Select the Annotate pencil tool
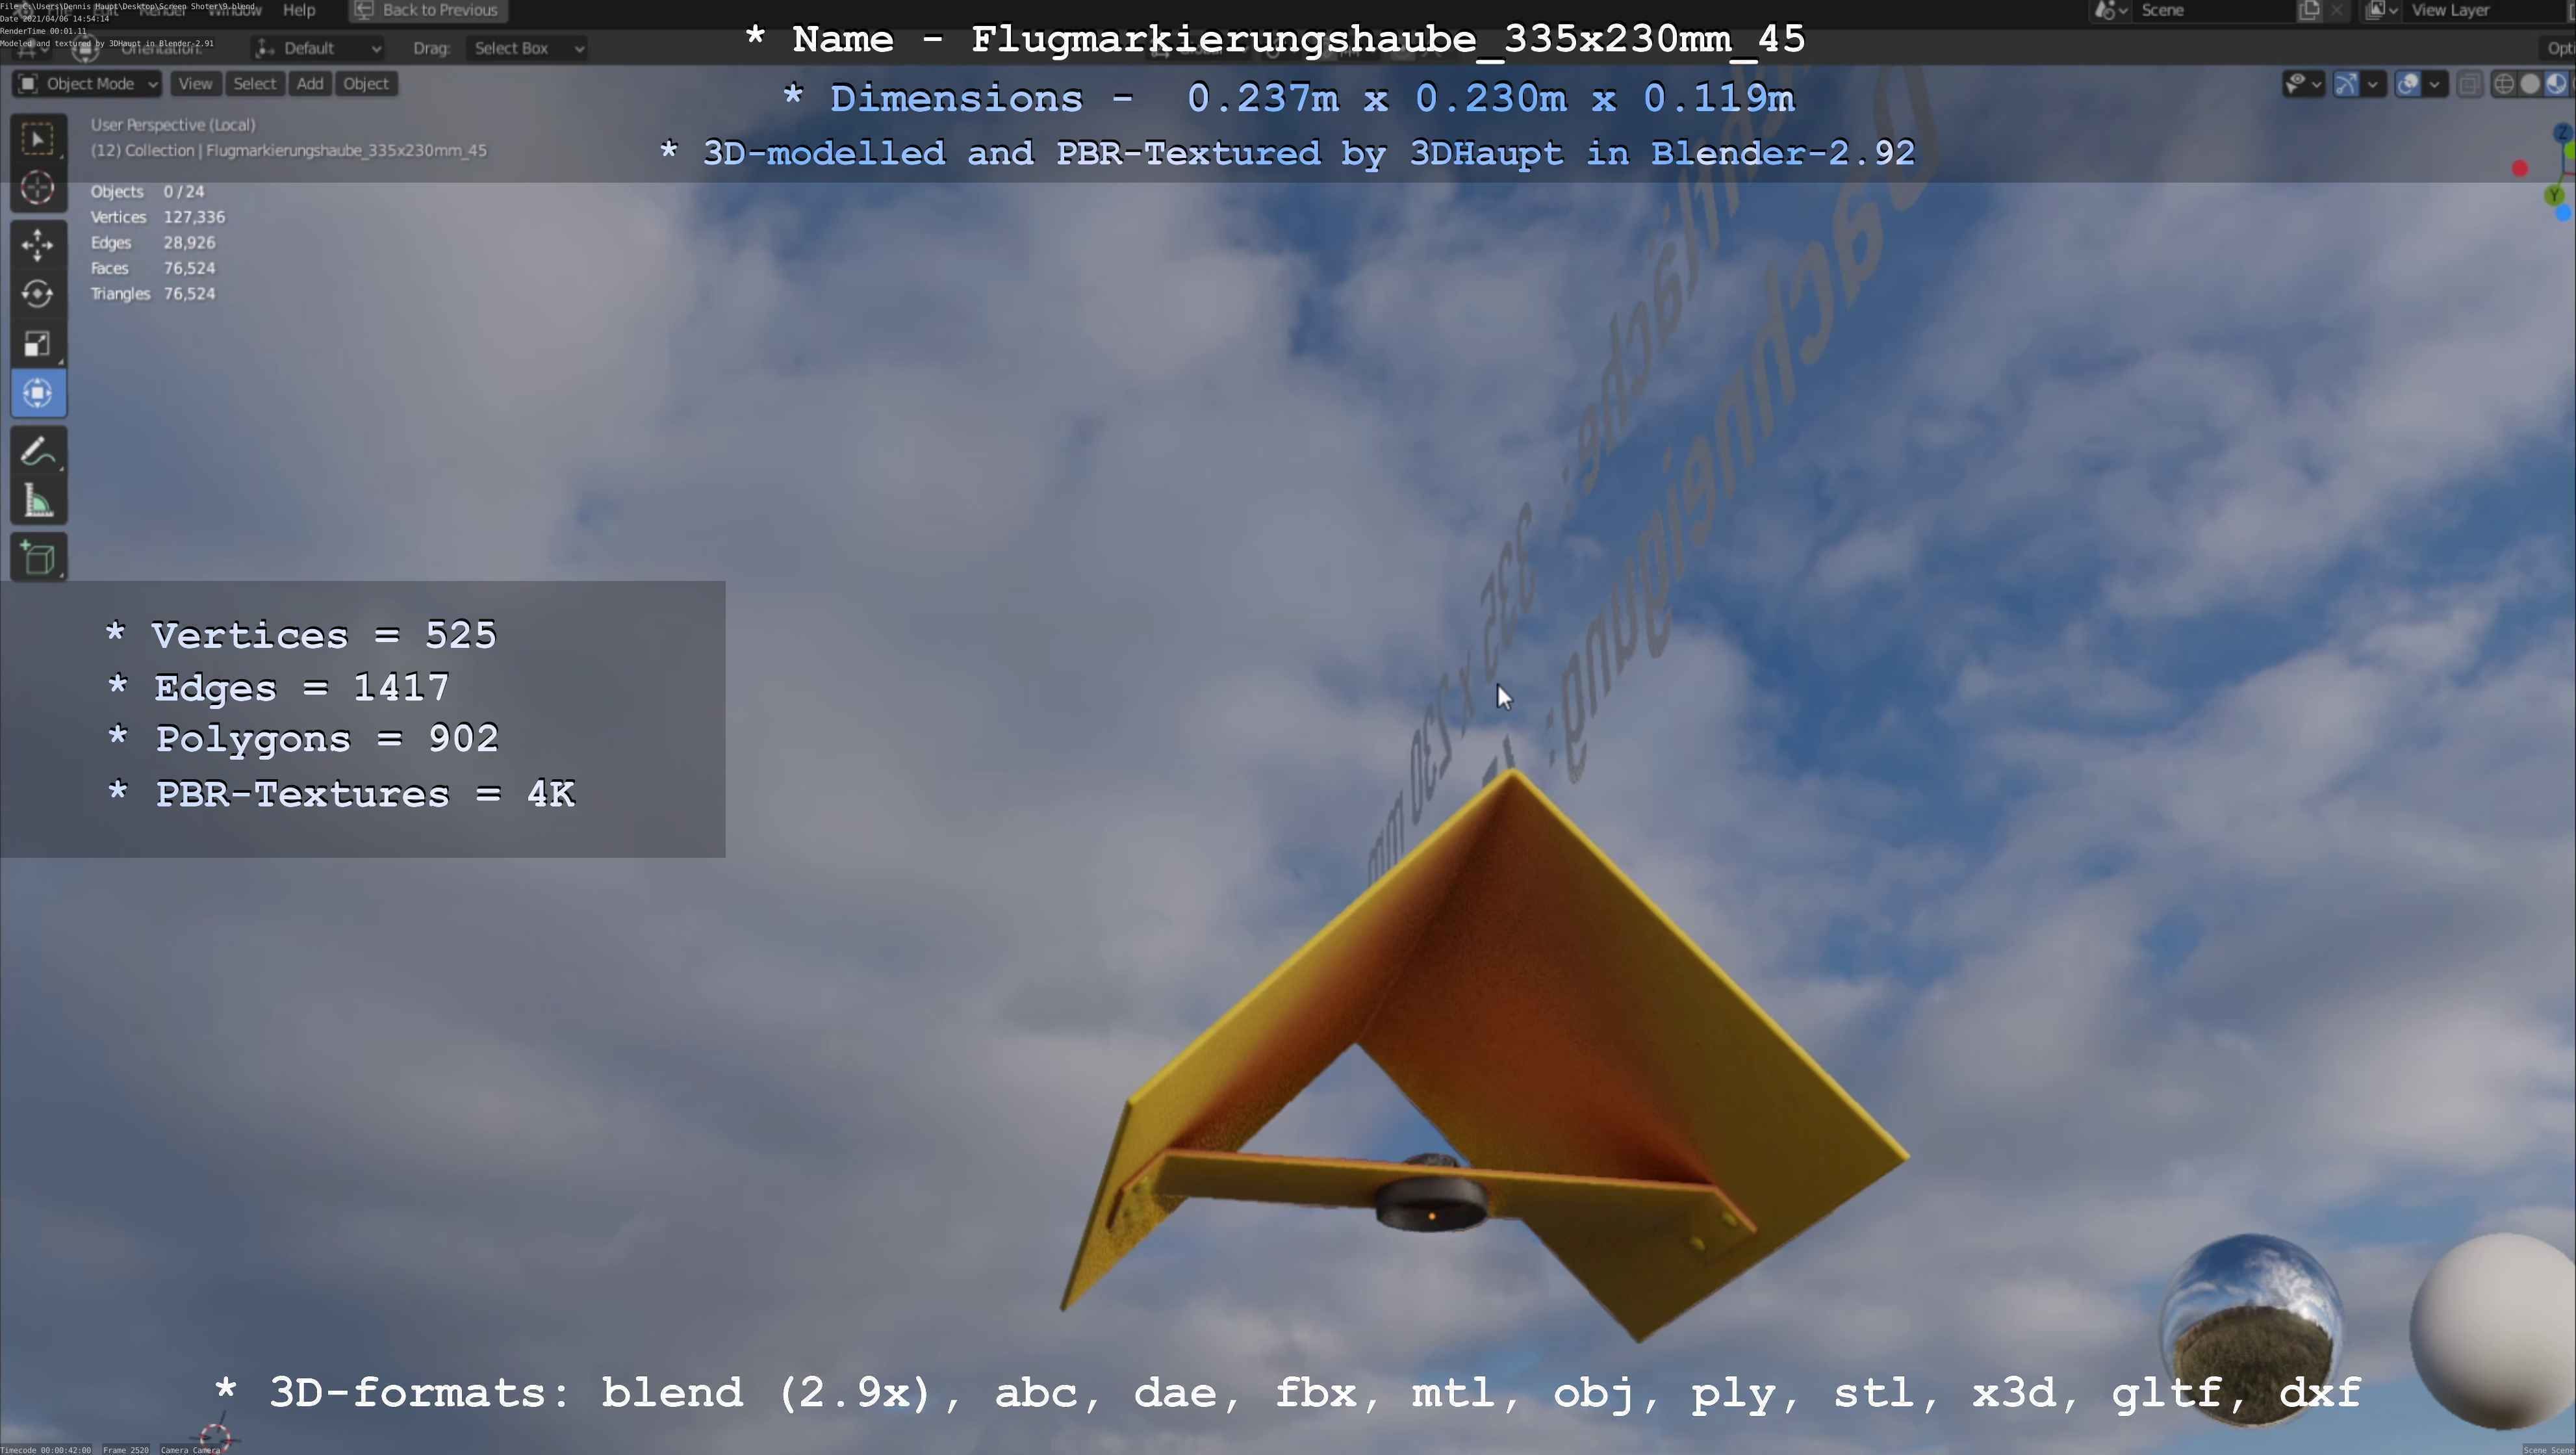This screenshot has height=1455, width=2576. [38, 452]
